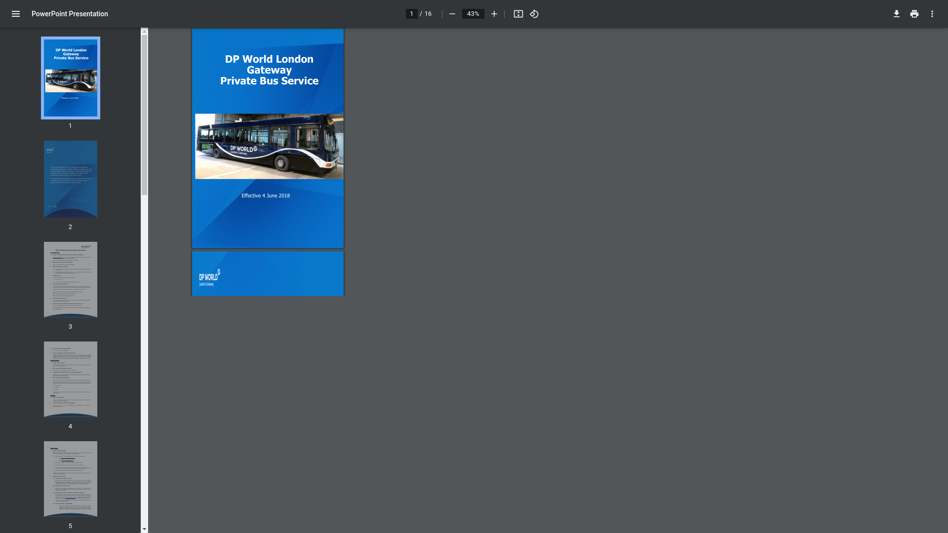Print the document
The height and width of the screenshot is (533, 948).
click(914, 14)
